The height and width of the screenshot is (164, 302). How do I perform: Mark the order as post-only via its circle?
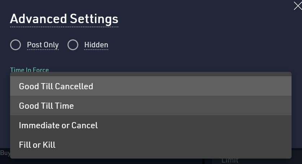tap(16, 45)
